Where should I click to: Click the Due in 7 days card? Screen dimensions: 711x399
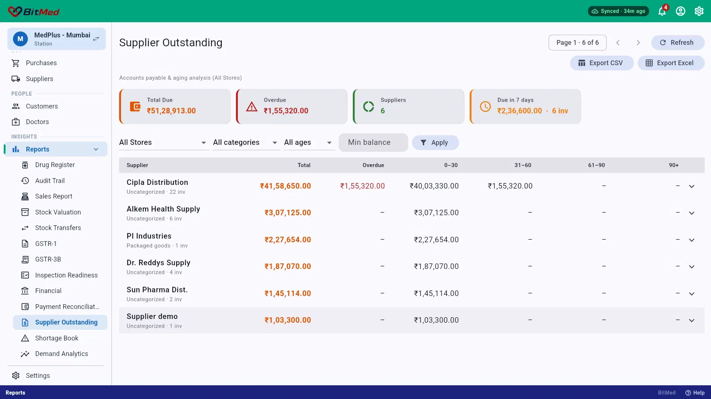tap(525, 106)
